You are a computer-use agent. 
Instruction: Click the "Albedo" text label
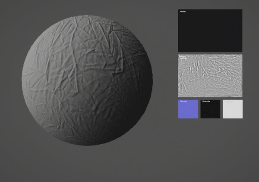point(183,12)
